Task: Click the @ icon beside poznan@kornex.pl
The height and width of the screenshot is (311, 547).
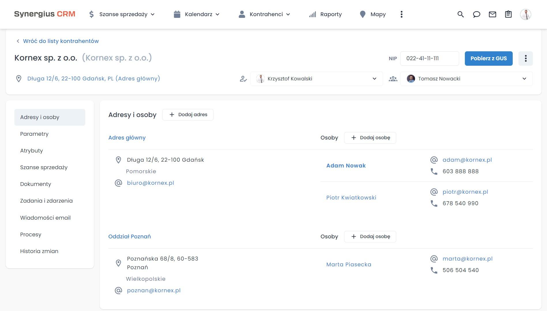Action: pos(118,291)
